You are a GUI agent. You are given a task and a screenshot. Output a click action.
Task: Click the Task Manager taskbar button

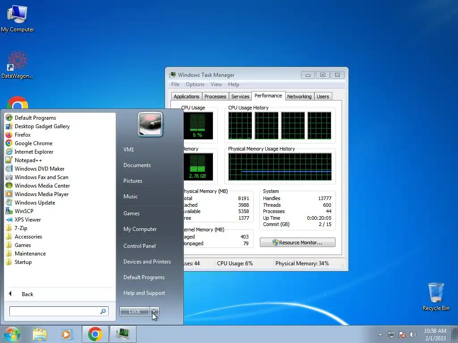pos(123,334)
